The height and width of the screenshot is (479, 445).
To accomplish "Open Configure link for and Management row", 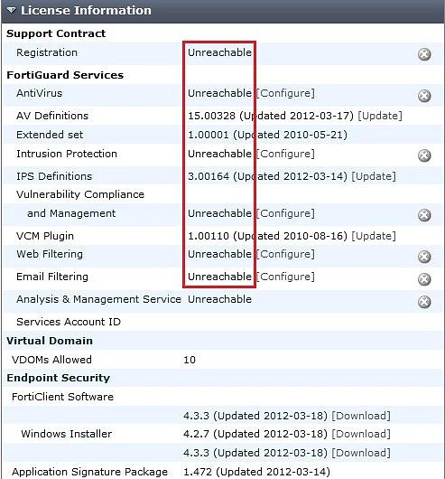I will click(x=285, y=213).
